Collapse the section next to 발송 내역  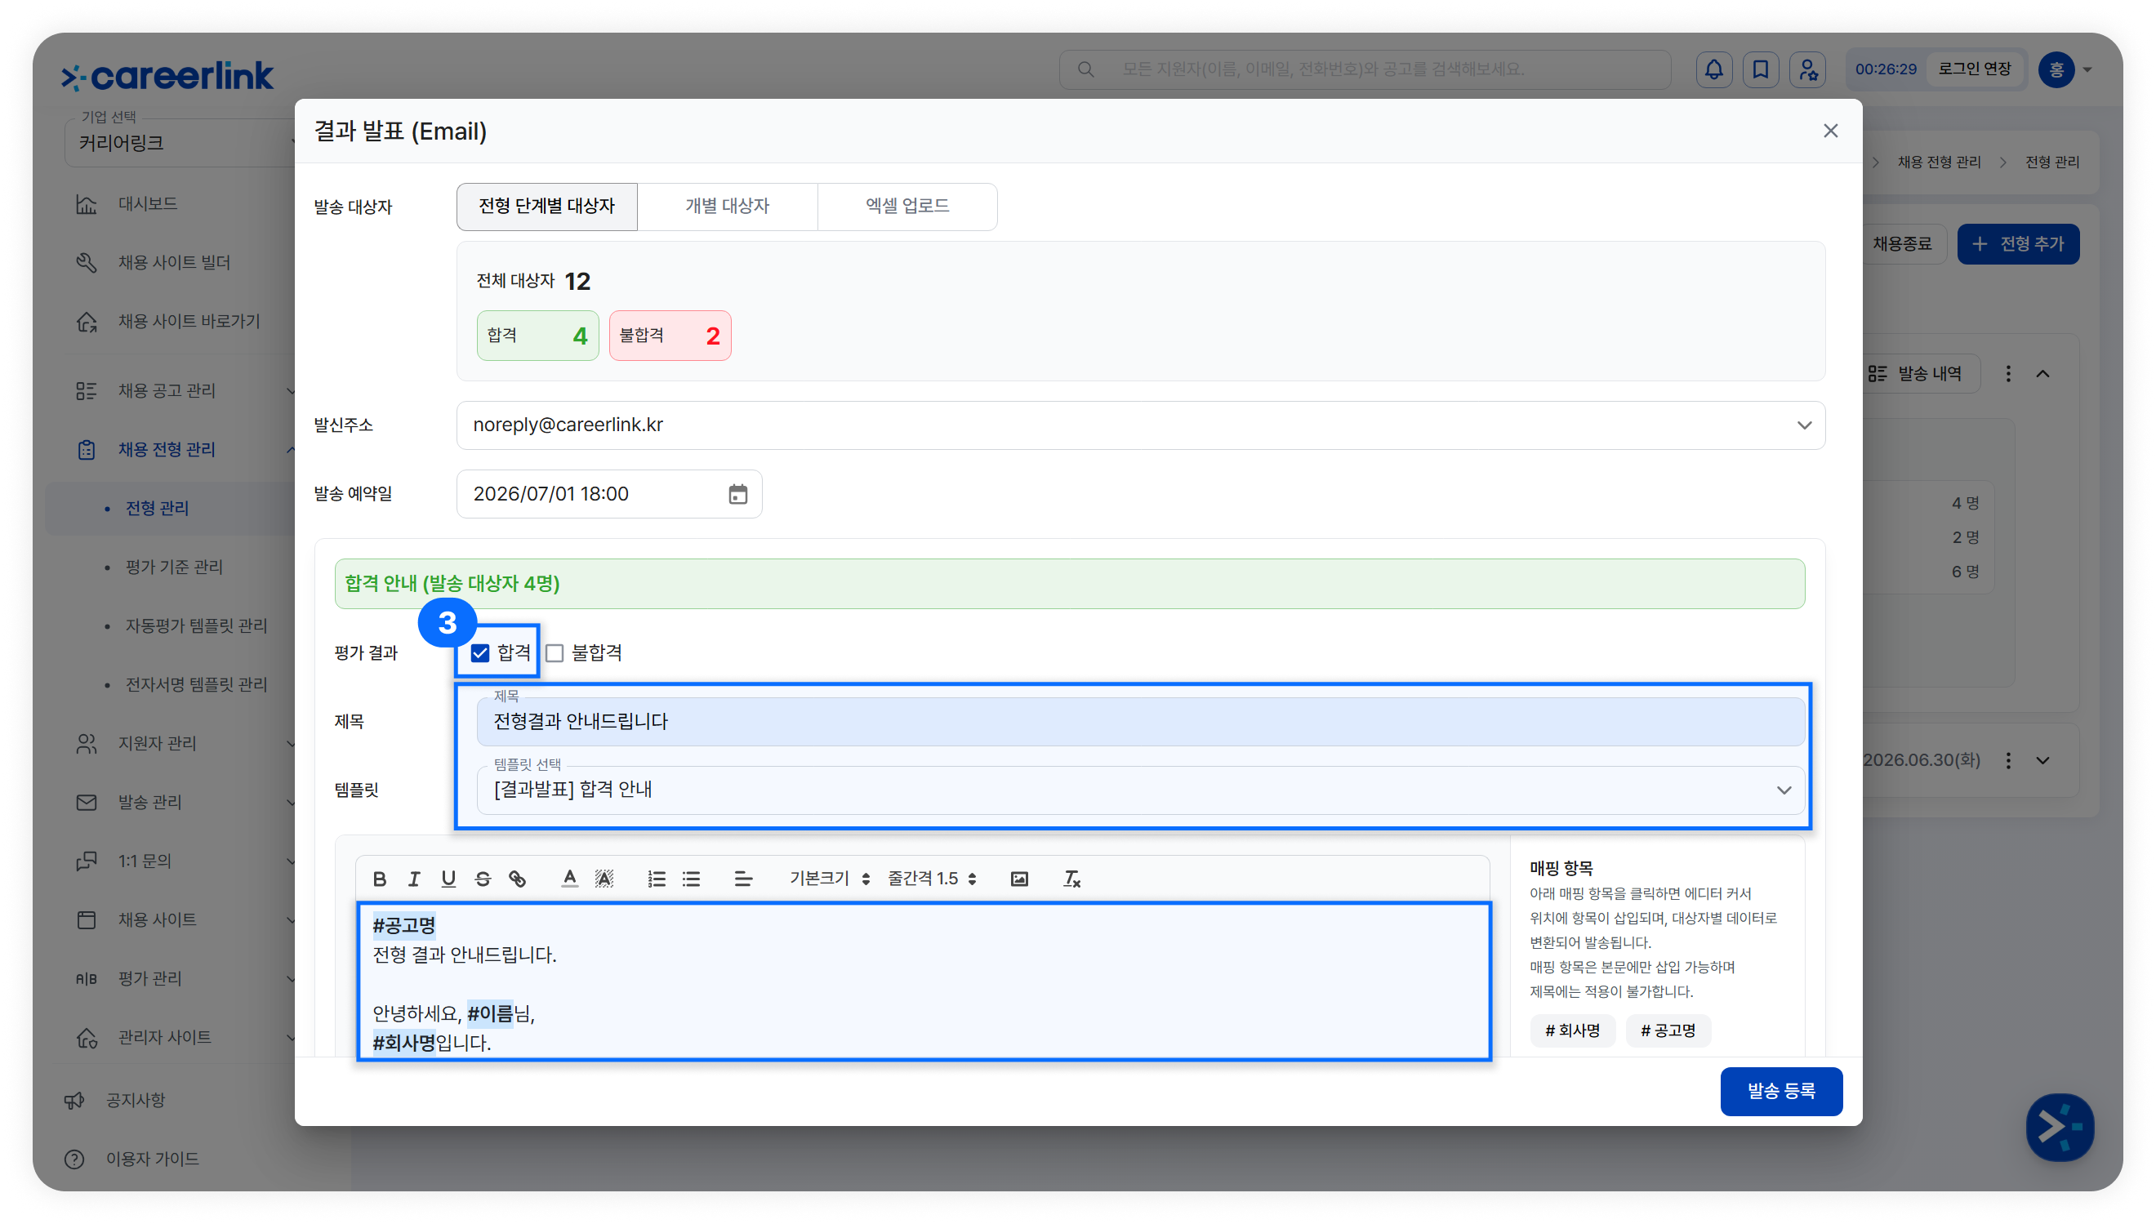click(2042, 374)
